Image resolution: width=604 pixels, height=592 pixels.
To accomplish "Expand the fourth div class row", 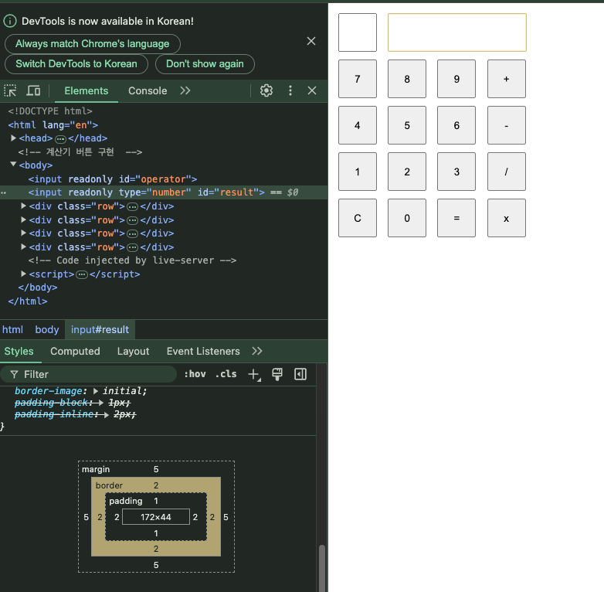I will pyautogui.click(x=23, y=247).
